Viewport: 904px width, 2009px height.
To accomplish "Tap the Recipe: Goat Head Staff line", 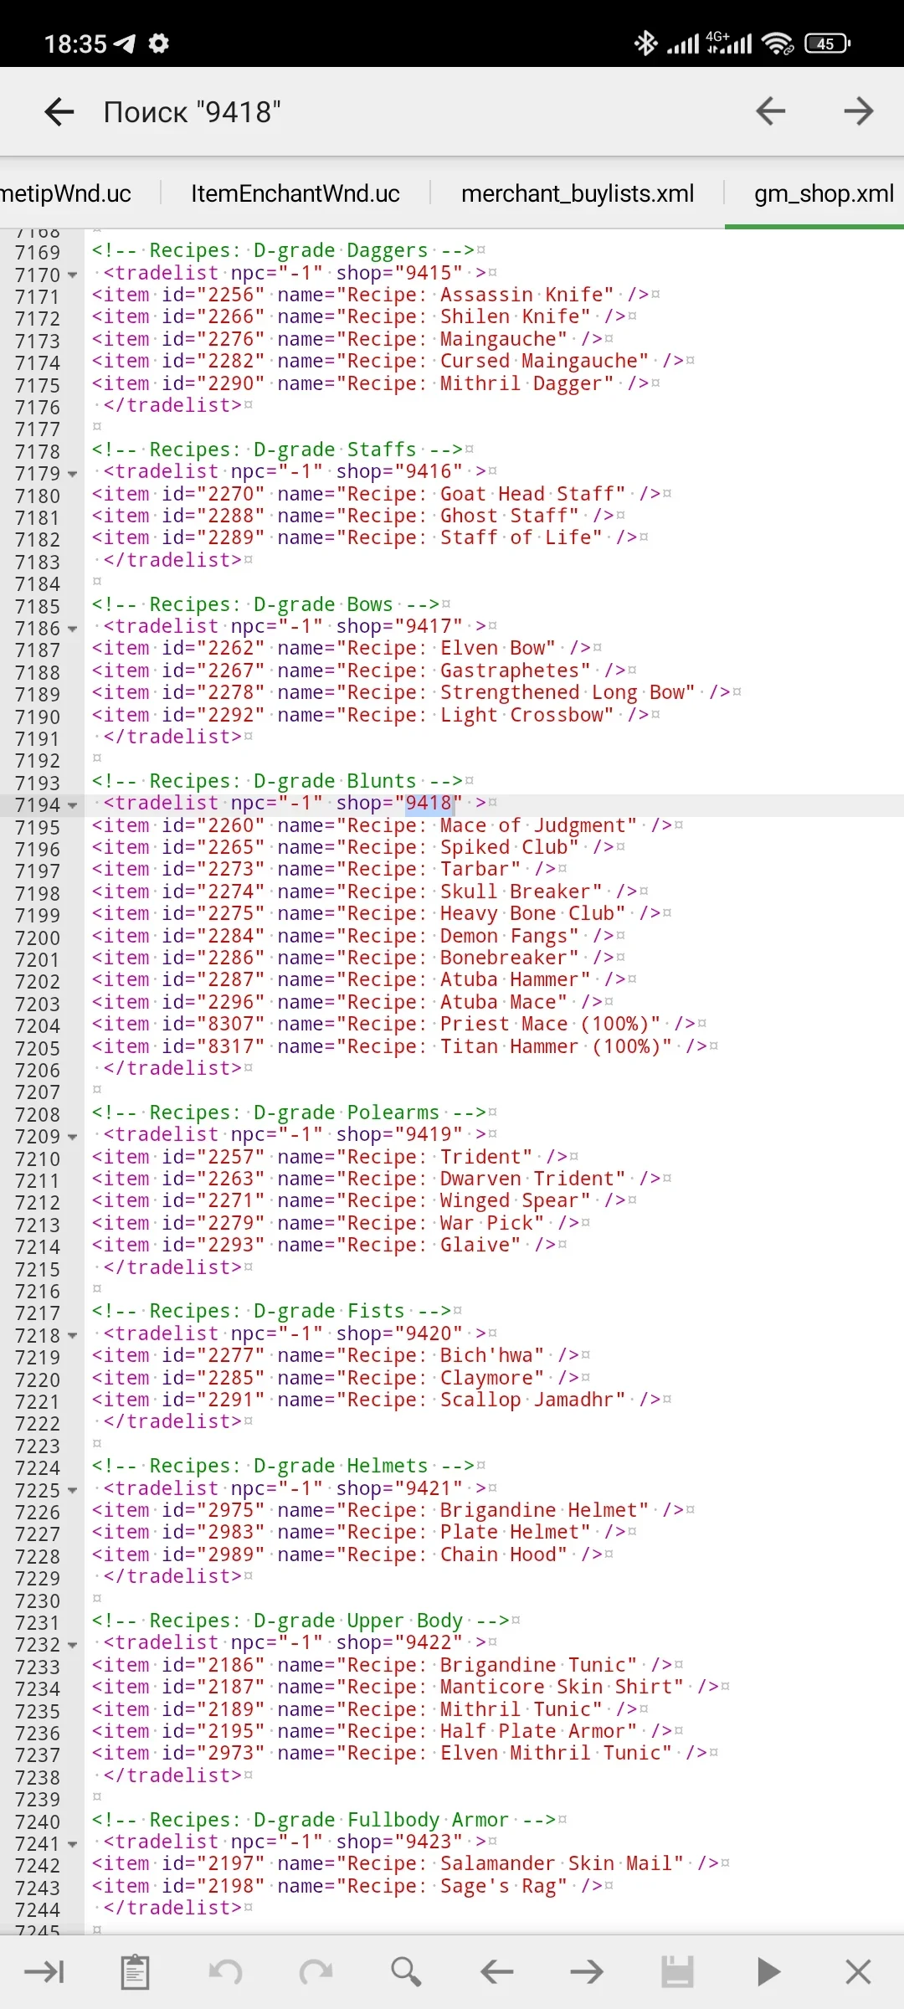I will (382, 494).
